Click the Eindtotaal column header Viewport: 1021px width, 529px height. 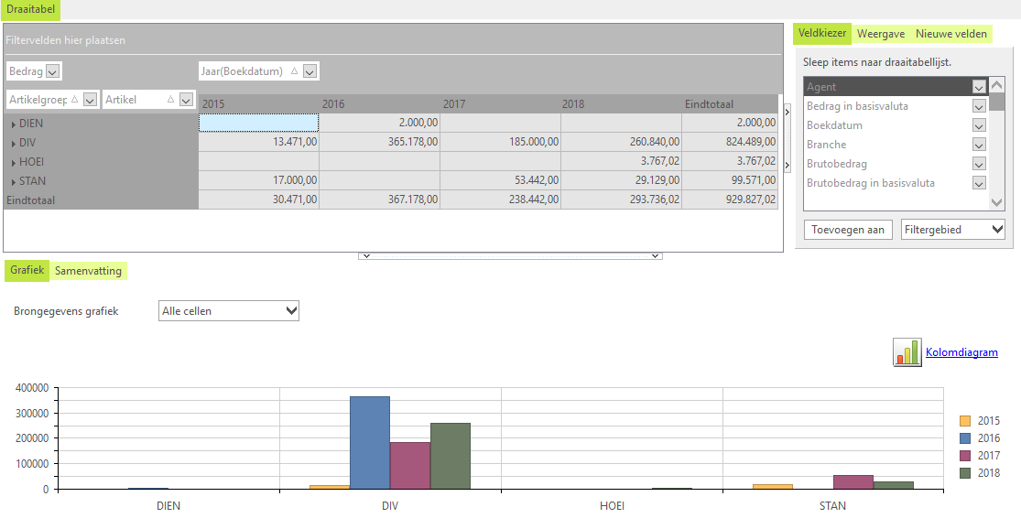(x=730, y=104)
